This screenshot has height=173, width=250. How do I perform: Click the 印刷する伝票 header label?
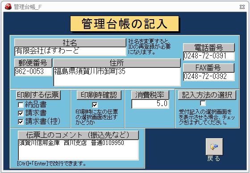[x=38, y=95]
